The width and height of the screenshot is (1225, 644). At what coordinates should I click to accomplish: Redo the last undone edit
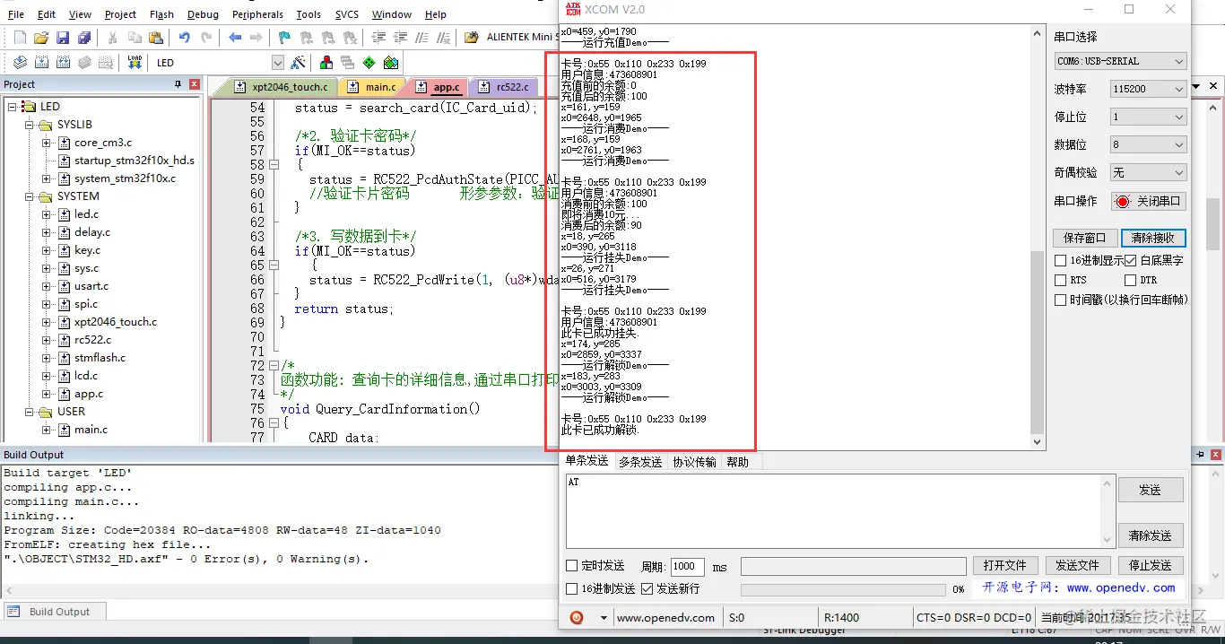pos(206,38)
